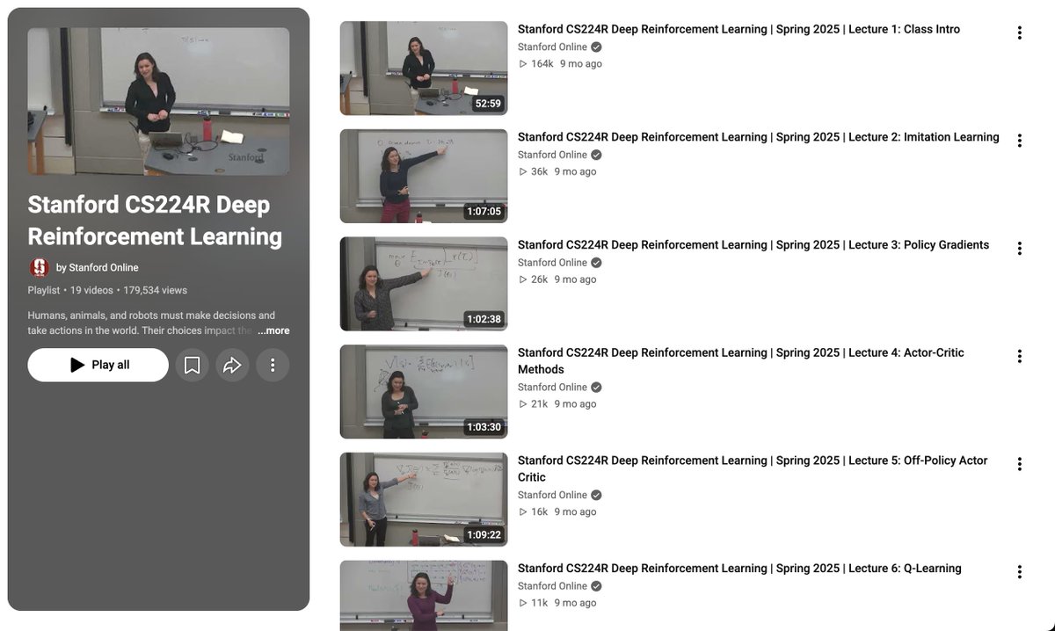The width and height of the screenshot is (1055, 631).
Task: Open options menu for Lecture 1: Class Intro
Action: click(x=1020, y=33)
